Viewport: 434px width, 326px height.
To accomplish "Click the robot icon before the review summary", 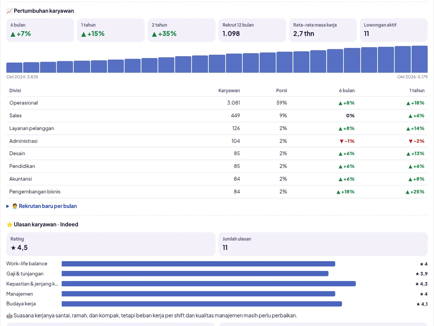I will point(9,315).
